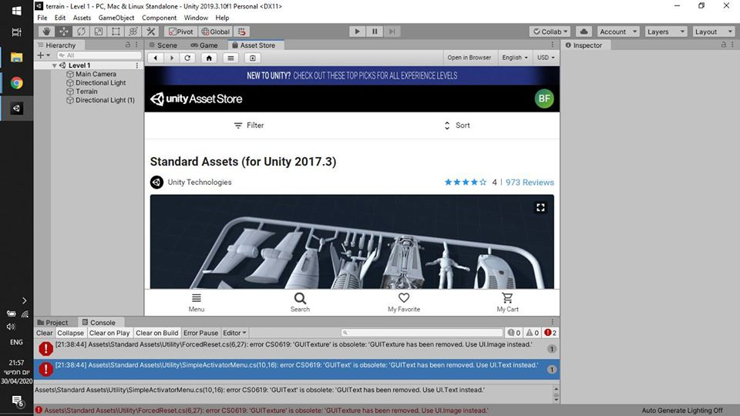Open the Component menu

tap(159, 18)
